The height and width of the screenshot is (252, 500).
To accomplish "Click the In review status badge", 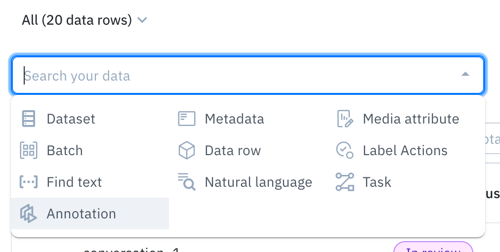I will (x=433, y=248).
